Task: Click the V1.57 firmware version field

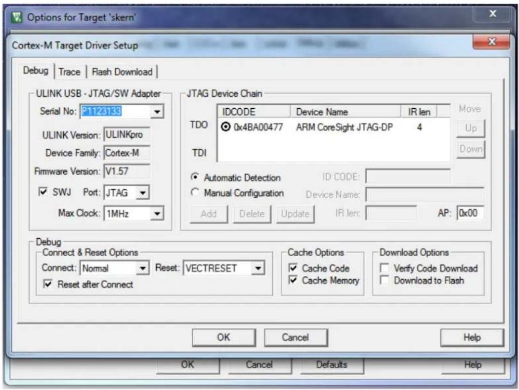Action: coord(127,171)
